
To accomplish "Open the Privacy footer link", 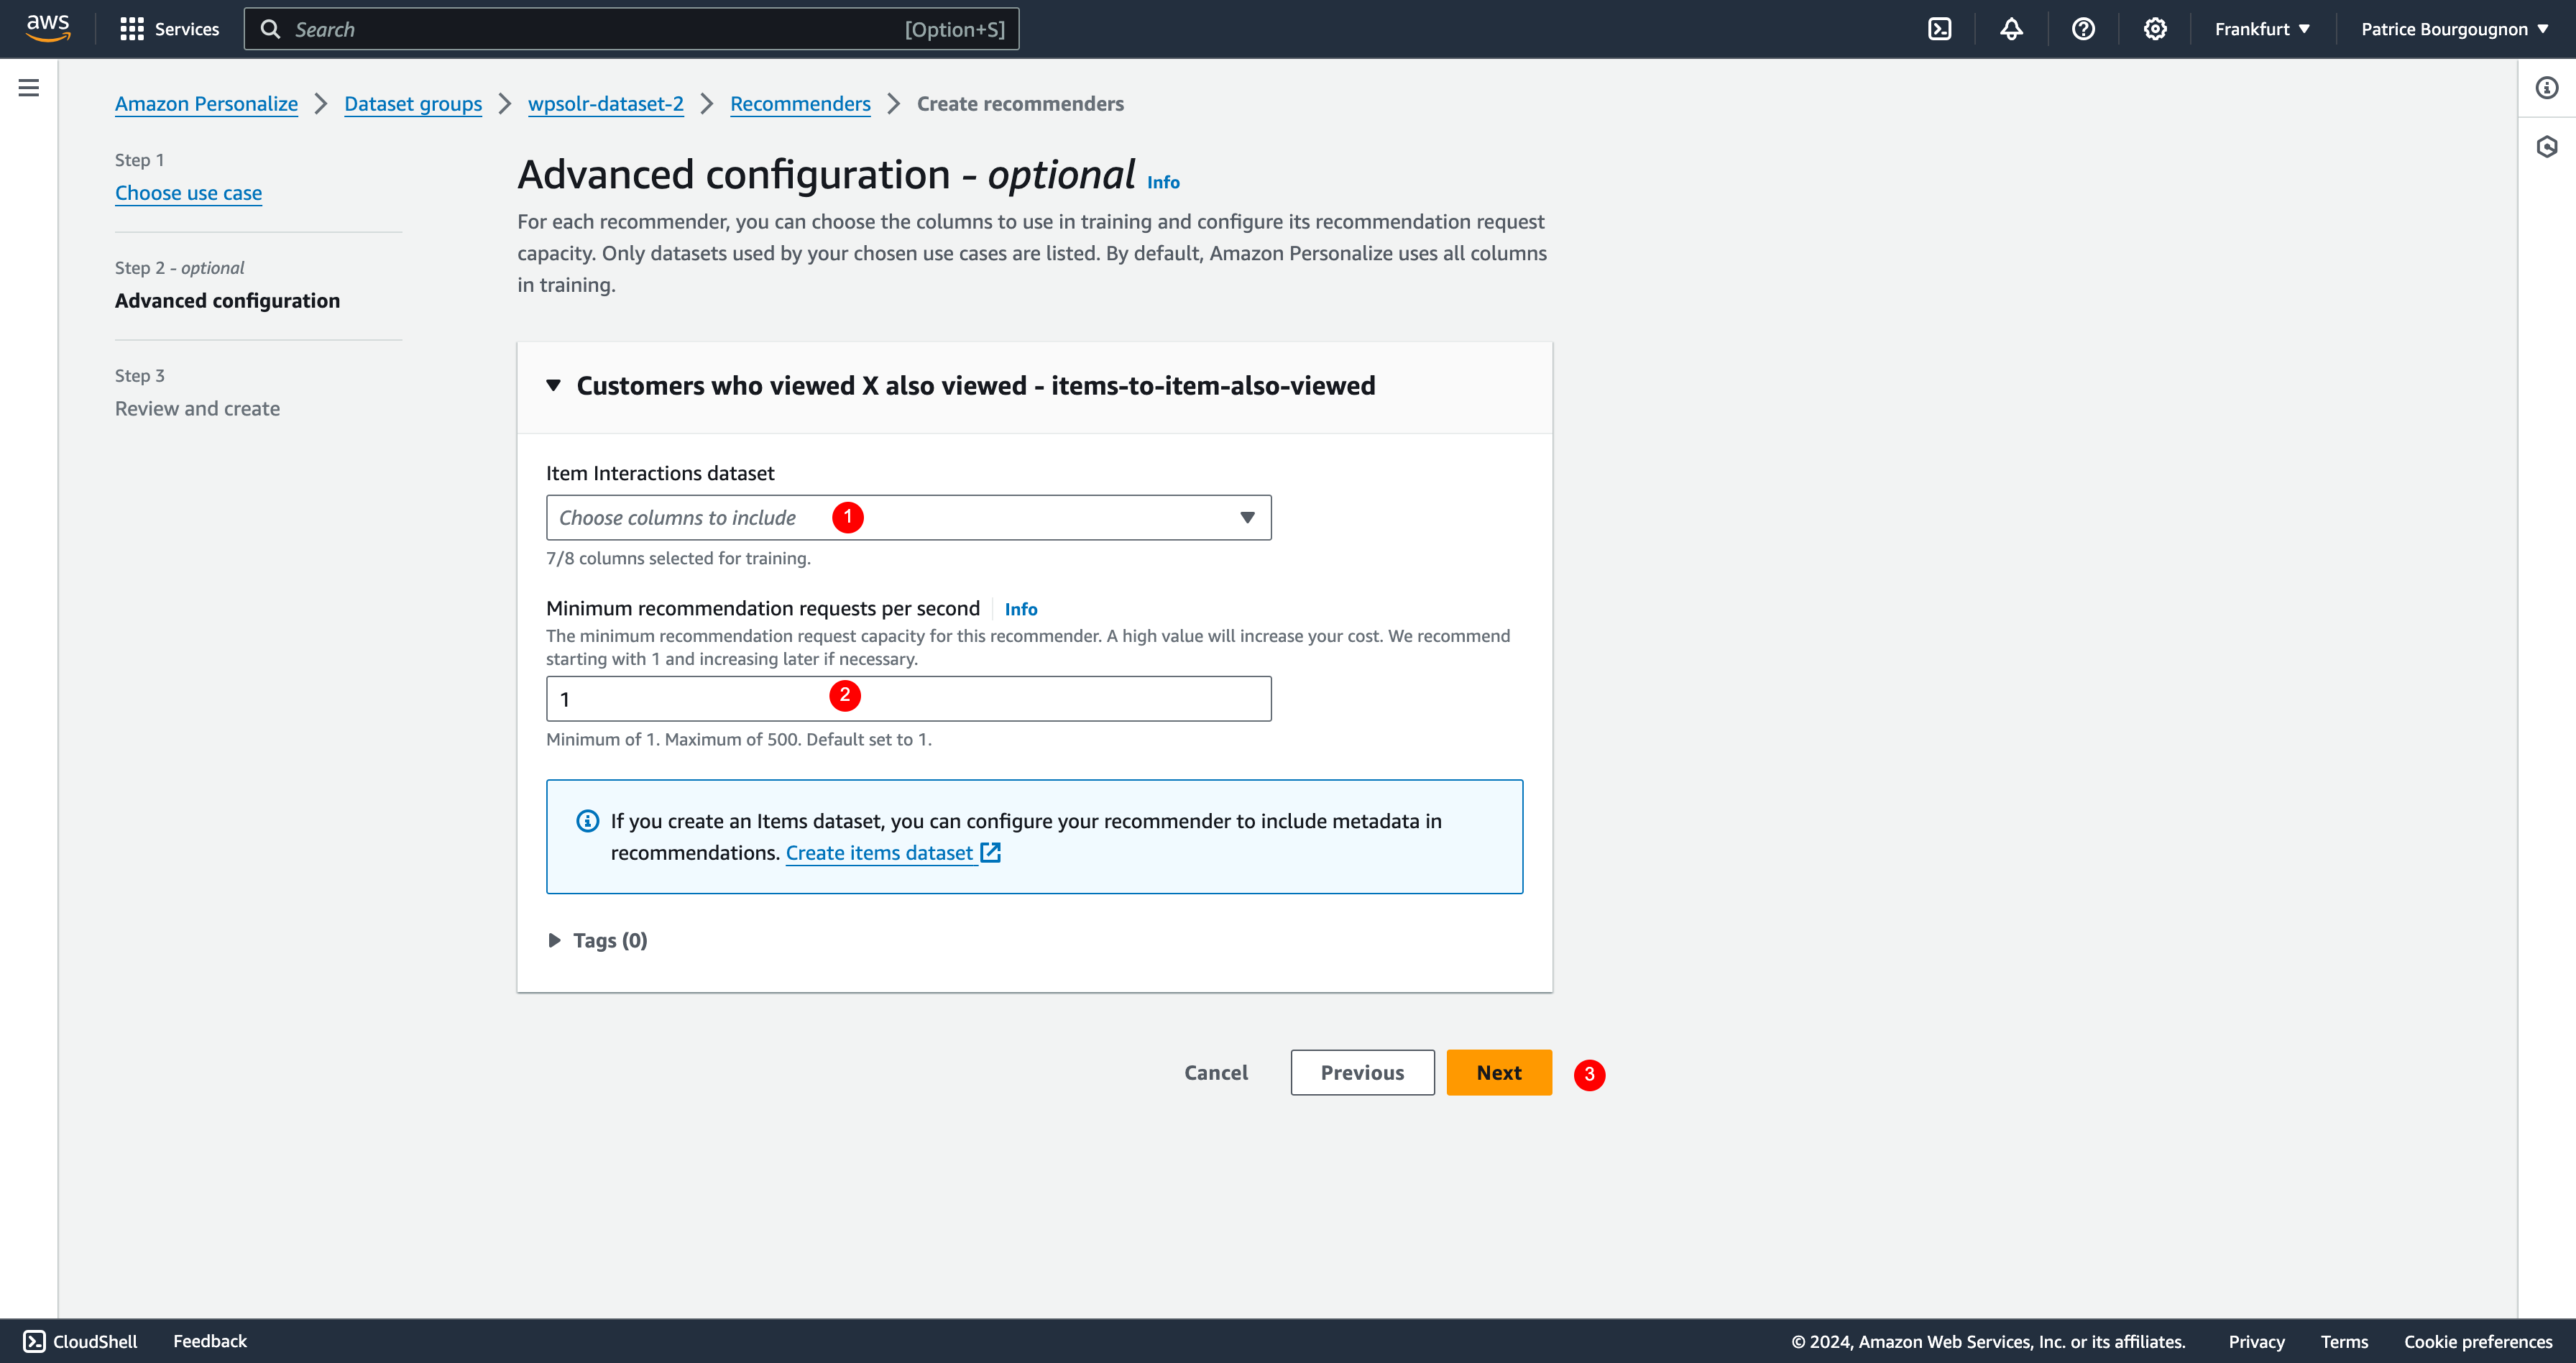I will point(2256,1342).
